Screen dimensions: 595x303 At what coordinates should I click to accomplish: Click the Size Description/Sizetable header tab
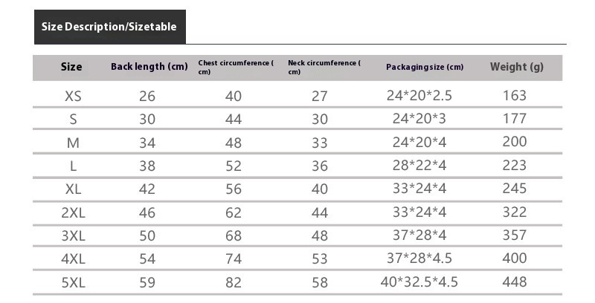[109, 27]
